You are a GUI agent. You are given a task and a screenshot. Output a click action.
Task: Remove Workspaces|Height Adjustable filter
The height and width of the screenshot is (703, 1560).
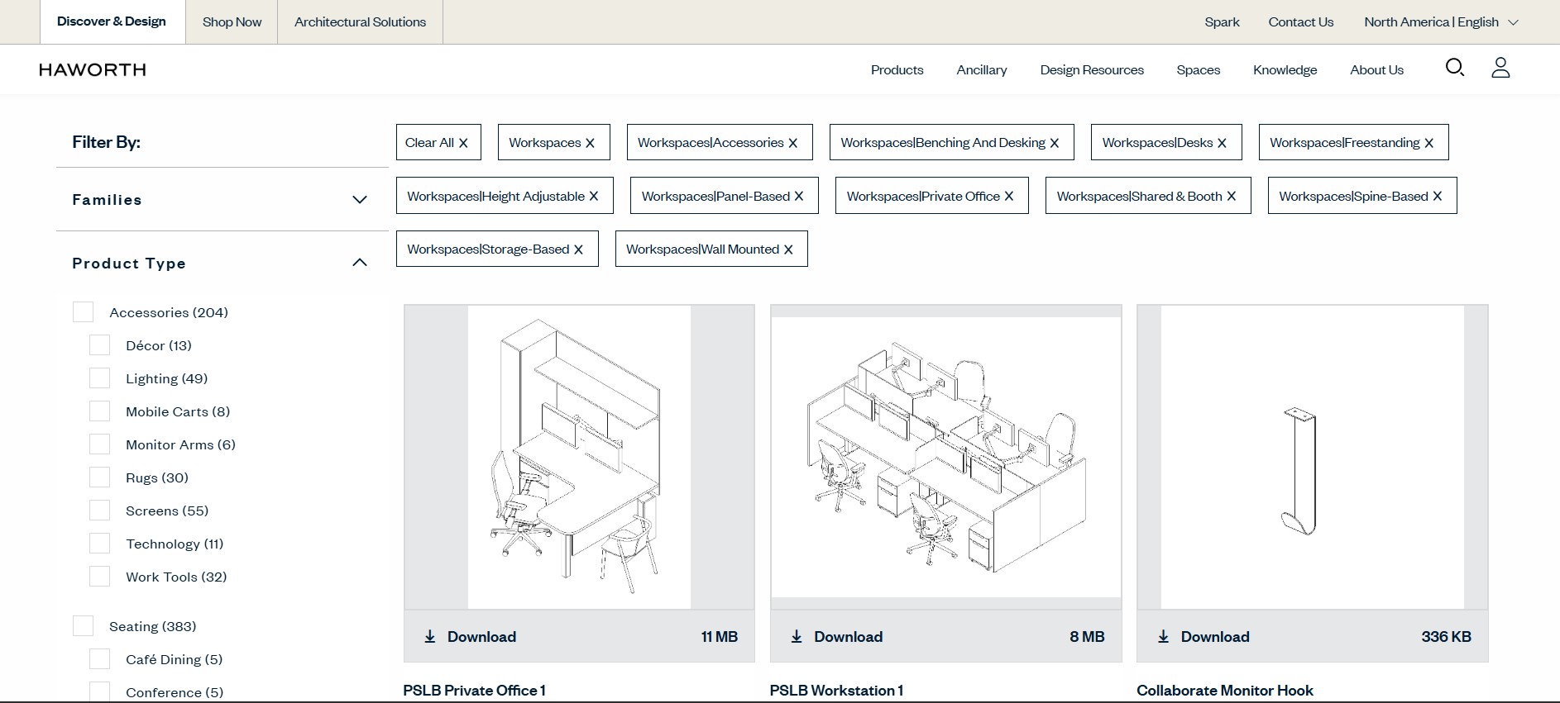pos(593,197)
